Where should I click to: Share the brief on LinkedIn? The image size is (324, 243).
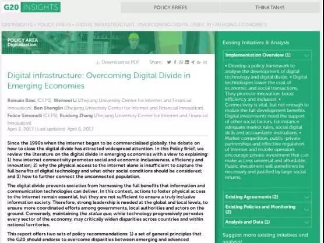[x=187, y=62]
